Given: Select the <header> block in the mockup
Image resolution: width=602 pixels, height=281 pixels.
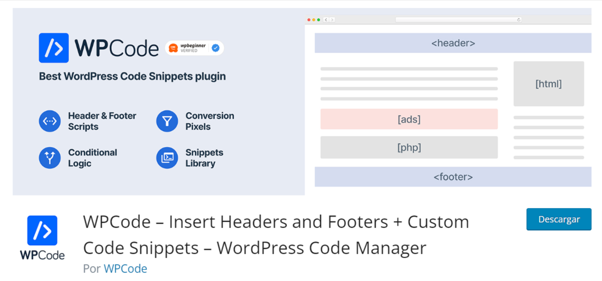Looking at the screenshot, I should (x=453, y=43).
